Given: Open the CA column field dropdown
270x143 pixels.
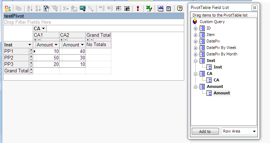Looking at the screenshot, I should click(x=43, y=28).
